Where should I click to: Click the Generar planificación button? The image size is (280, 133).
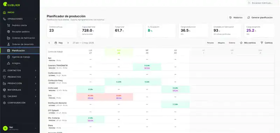(x=260, y=17)
